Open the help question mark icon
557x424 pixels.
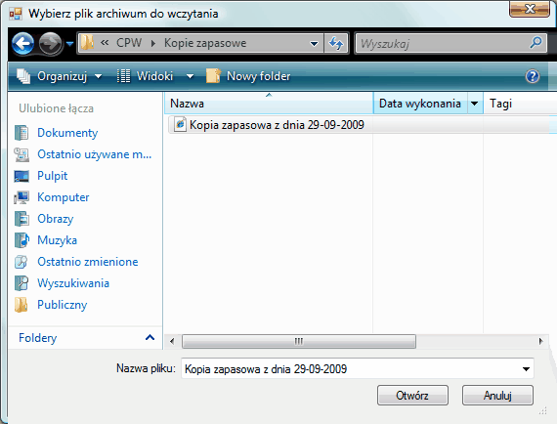click(x=533, y=76)
